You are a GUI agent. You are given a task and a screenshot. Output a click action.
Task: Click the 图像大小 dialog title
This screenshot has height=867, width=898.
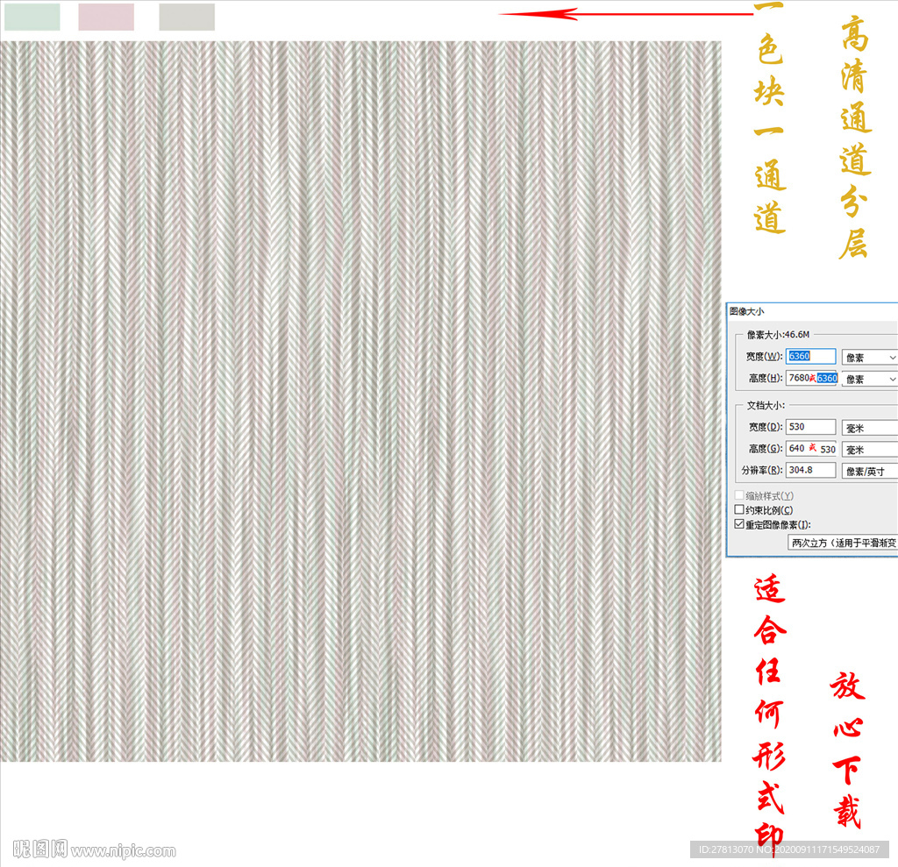pyautogui.click(x=746, y=311)
